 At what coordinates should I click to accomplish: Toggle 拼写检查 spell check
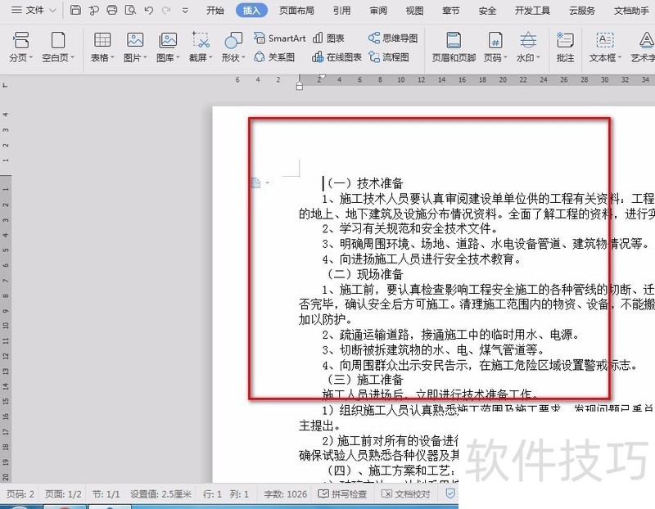click(x=342, y=494)
